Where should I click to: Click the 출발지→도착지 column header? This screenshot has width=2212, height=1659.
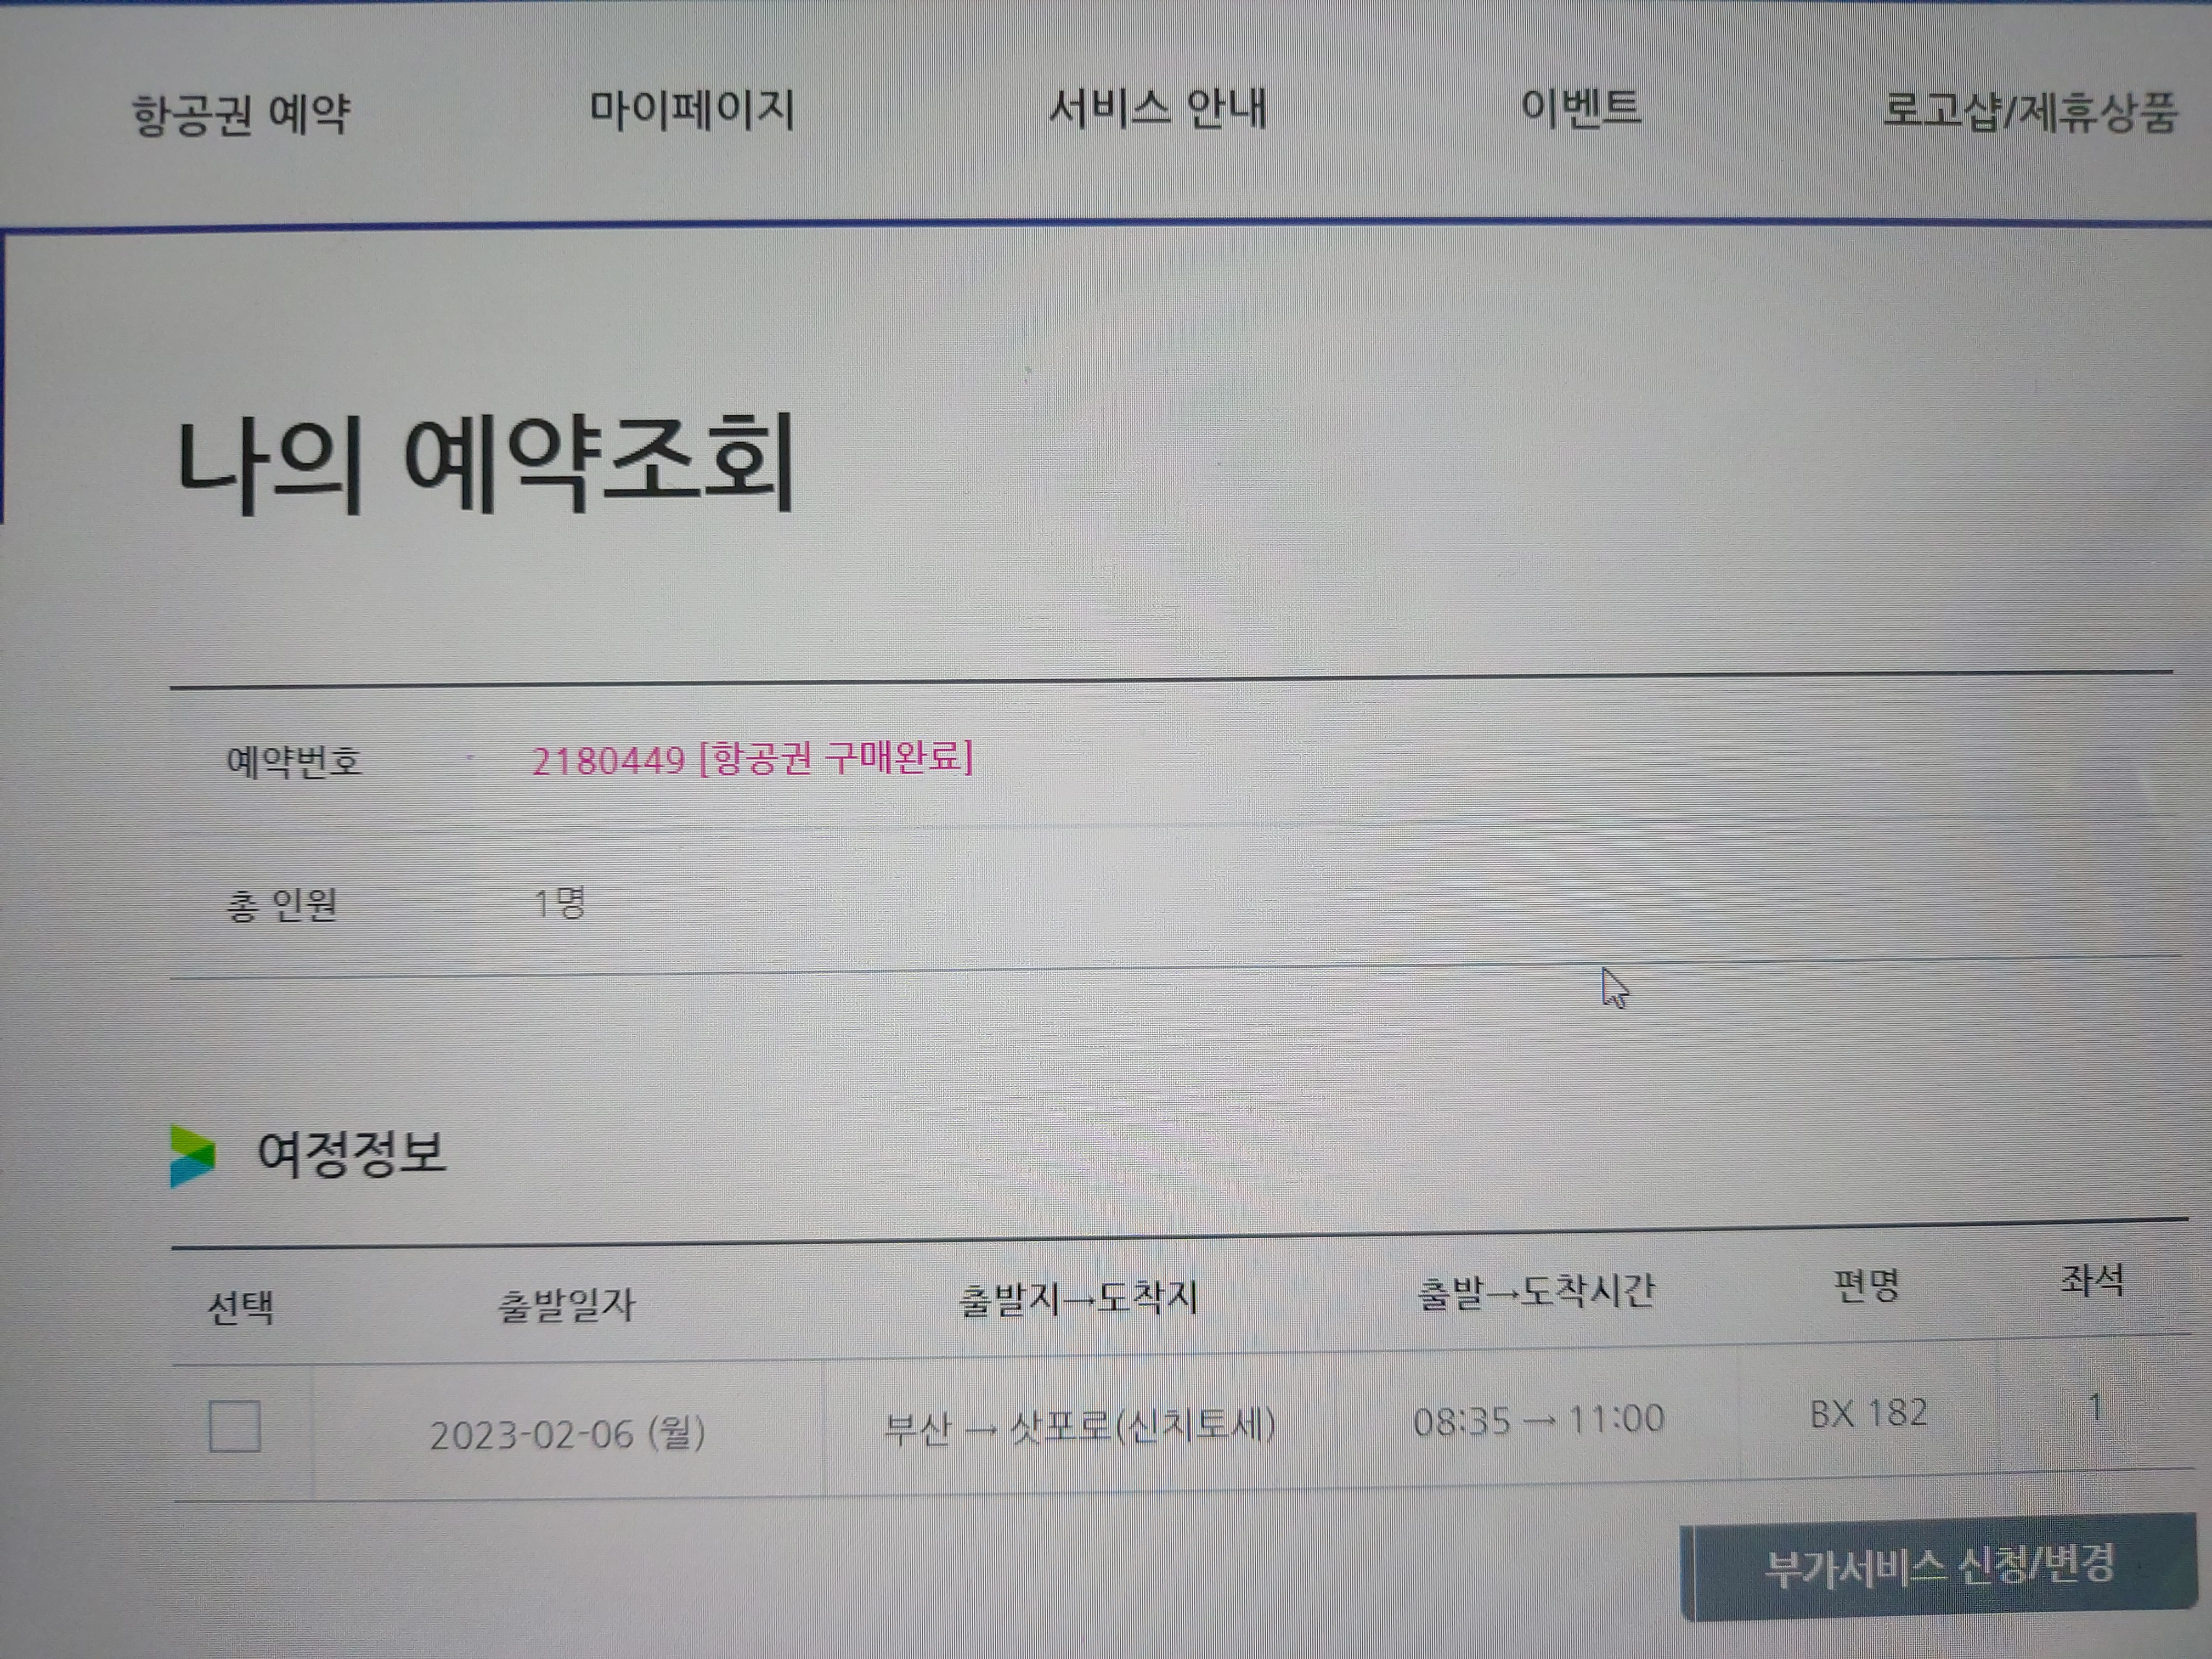point(1078,1298)
